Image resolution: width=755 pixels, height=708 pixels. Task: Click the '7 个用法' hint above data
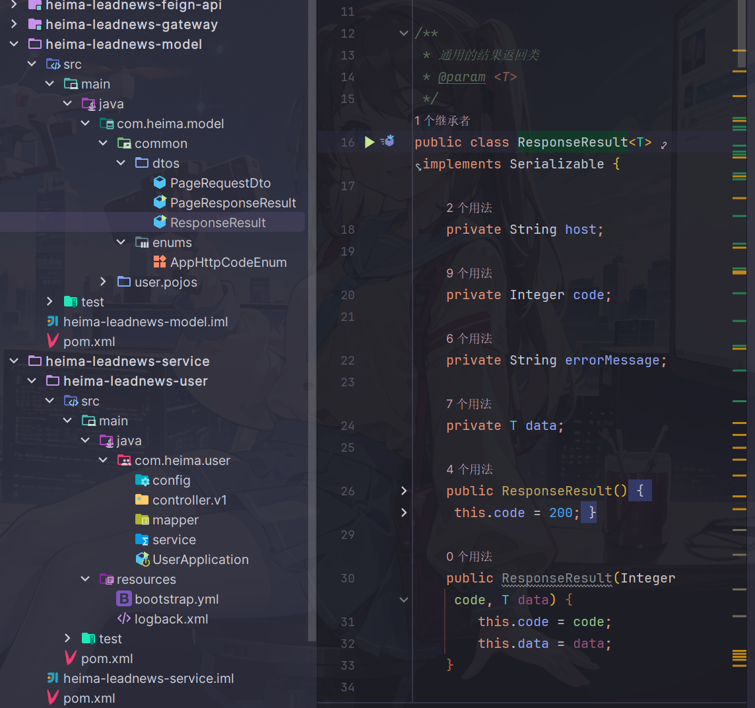click(469, 404)
